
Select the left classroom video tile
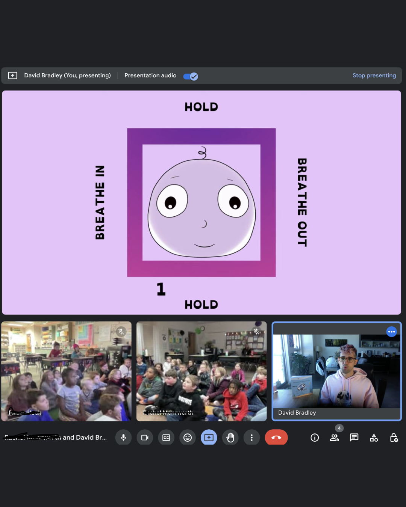coord(67,371)
